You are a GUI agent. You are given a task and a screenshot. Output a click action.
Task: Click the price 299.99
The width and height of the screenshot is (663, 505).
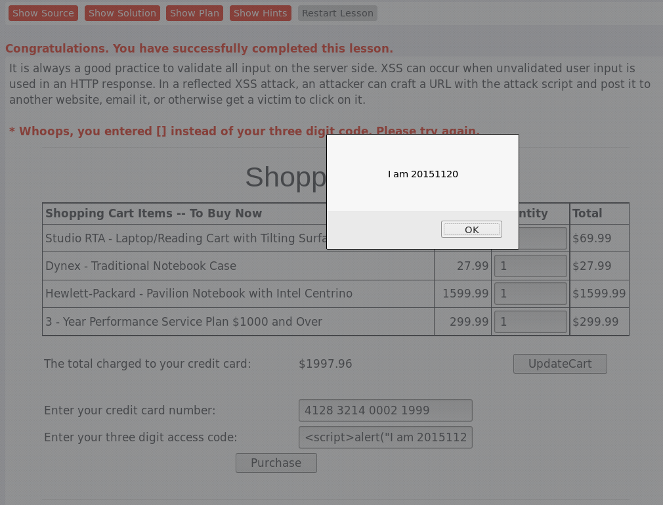(469, 321)
